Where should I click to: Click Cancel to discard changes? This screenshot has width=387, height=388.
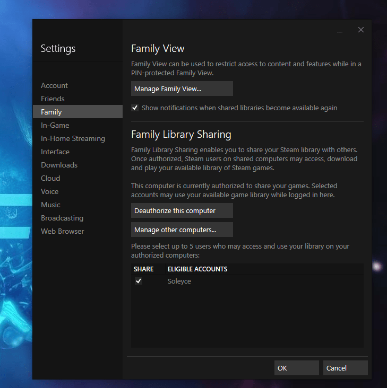pyautogui.click(x=346, y=368)
